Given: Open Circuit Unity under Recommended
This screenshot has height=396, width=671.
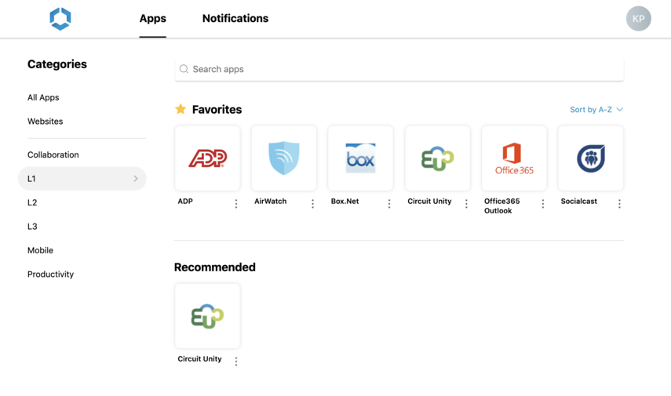Looking at the screenshot, I should click(x=207, y=316).
